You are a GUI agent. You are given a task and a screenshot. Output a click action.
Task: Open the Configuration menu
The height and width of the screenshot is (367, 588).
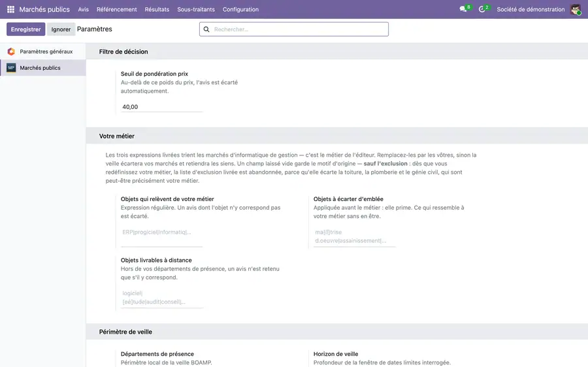(x=240, y=9)
